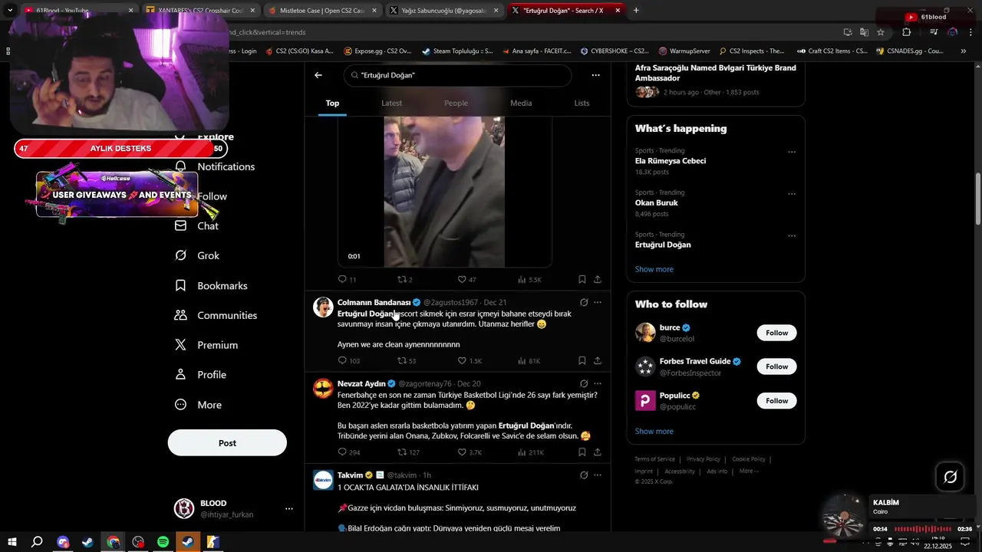Open the Windows Start menu
982x552 pixels.
tap(12, 542)
